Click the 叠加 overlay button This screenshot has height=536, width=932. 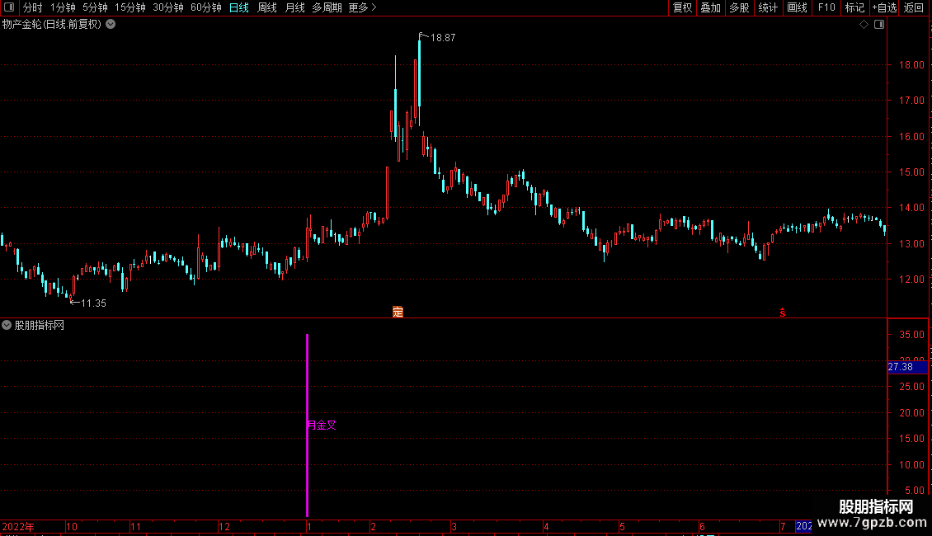click(710, 7)
